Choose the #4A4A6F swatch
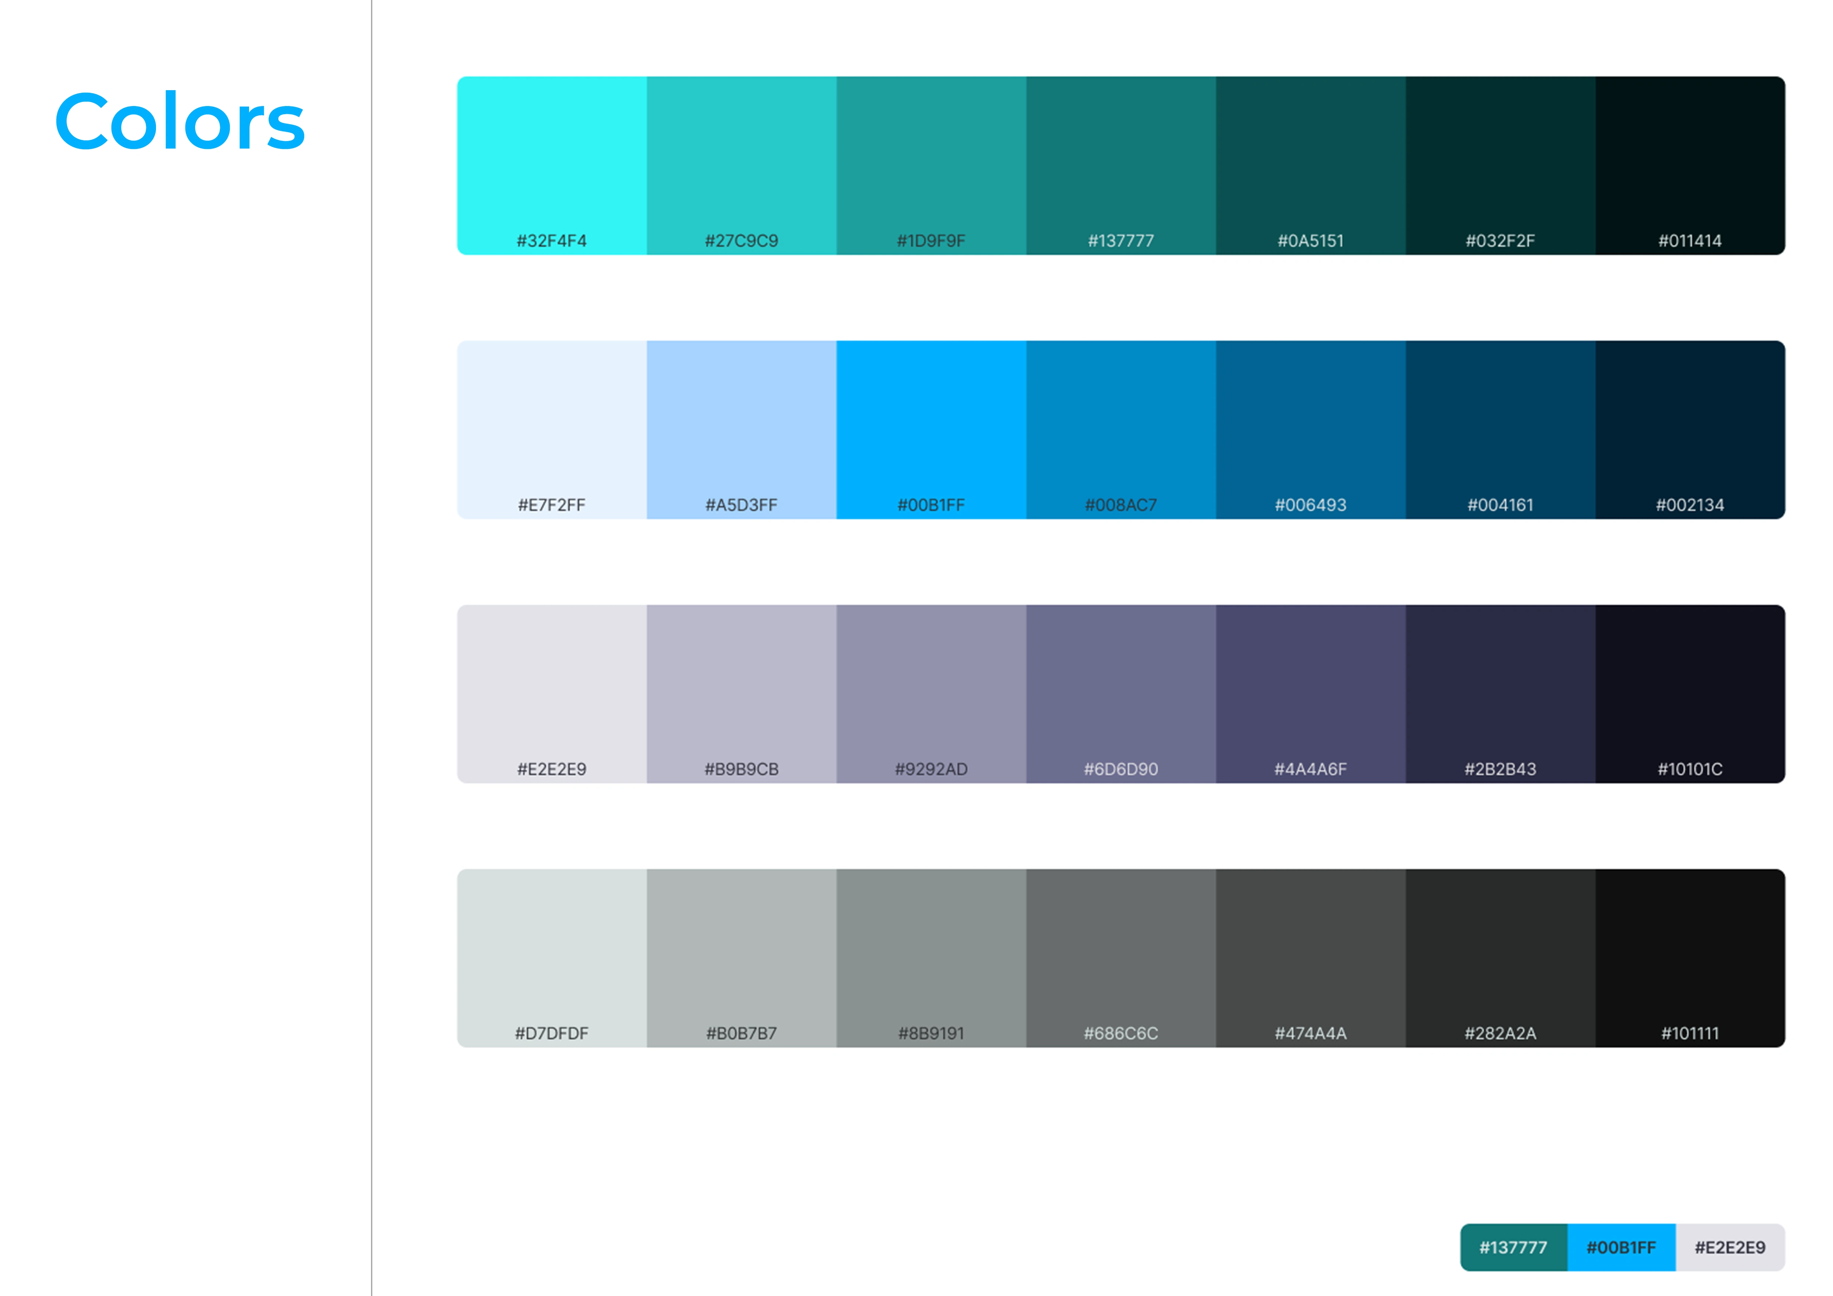Image resolution: width=1833 pixels, height=1296 pixels. [x=1310, y=693]
